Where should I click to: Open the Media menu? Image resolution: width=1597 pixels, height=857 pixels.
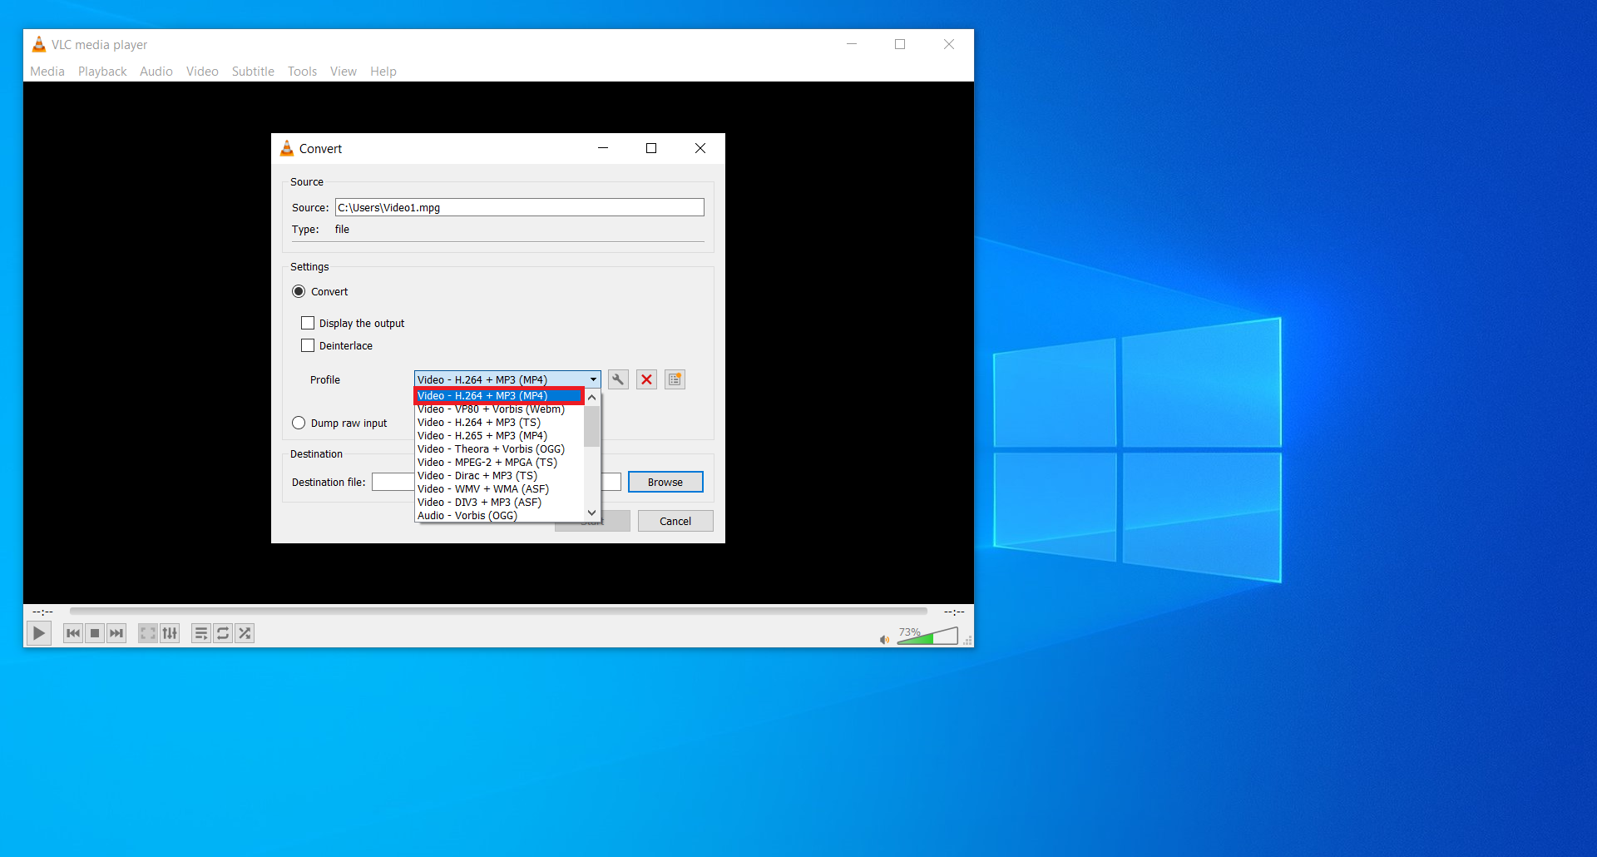(47, 72)
